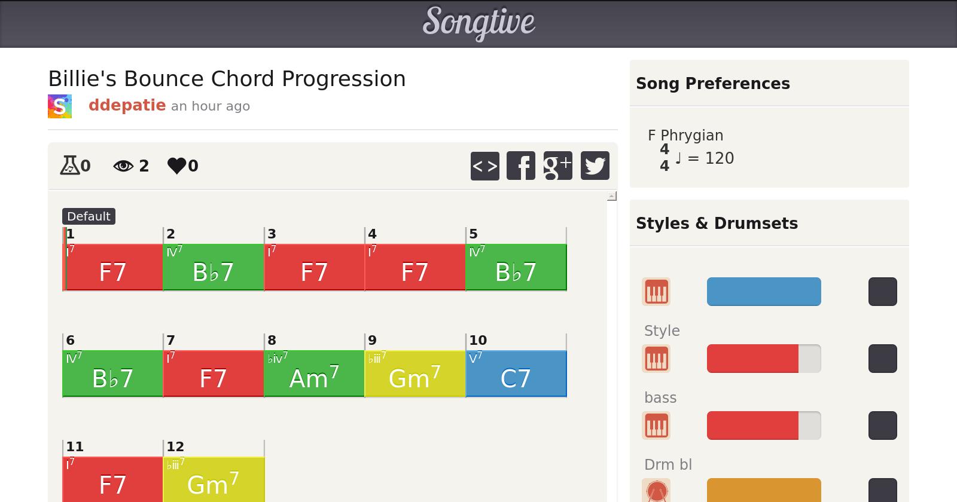
Task: Toggle the dark square next to the blue bar
Action: click(883, 292)
